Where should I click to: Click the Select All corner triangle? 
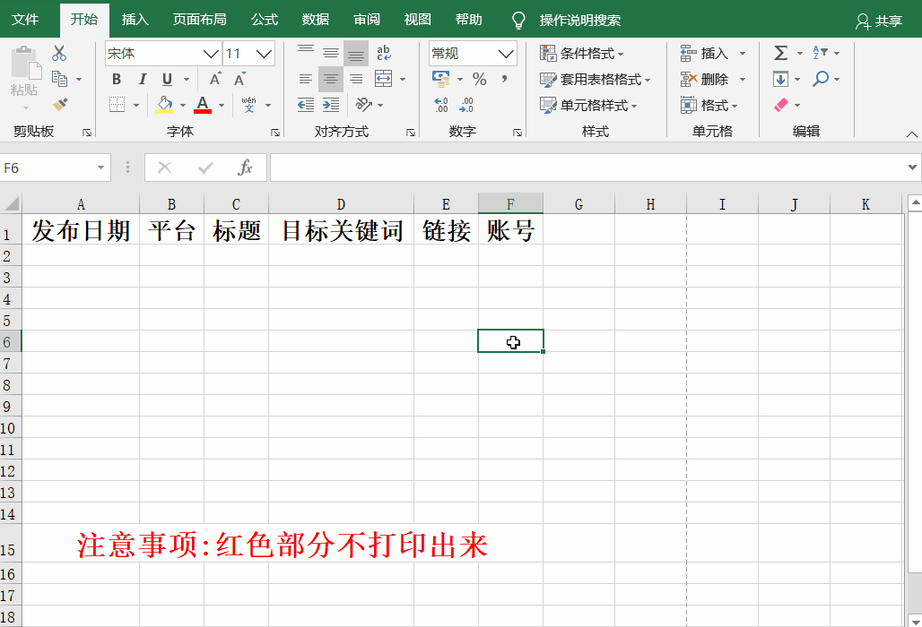(x=11, y=203)
